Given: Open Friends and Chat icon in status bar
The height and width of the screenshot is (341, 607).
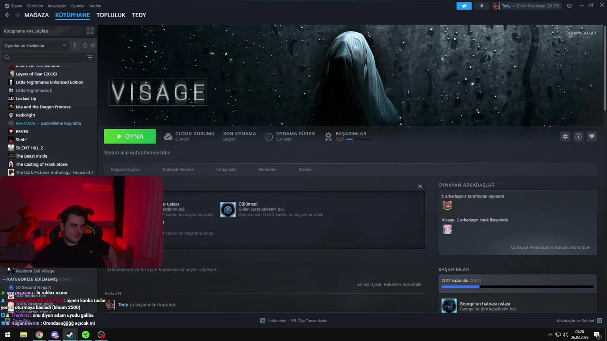Looking at the screenshot, I should pyautogui.click(x=599, y=321).
